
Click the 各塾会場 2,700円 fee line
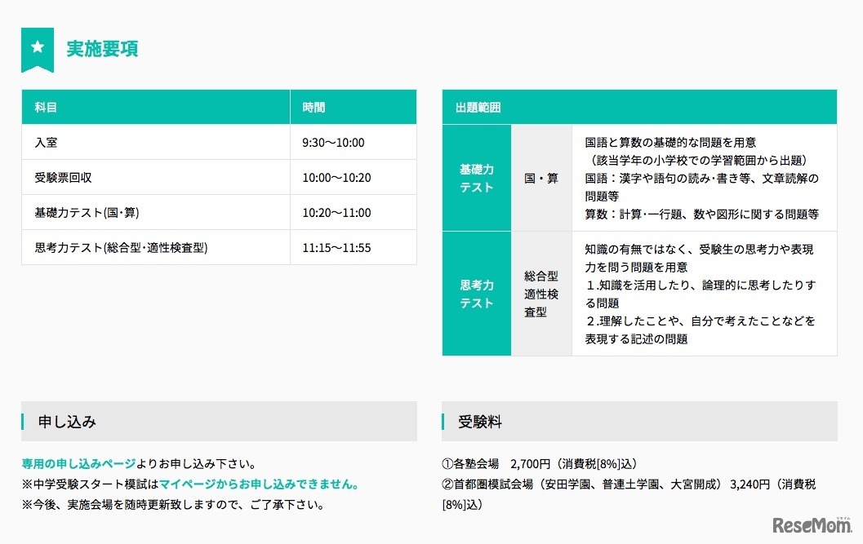point(538,462)
